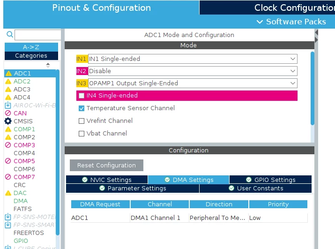Click the warning icon beside DAC
This screenshot has height=249, width=335.
(x=8, y=193)
